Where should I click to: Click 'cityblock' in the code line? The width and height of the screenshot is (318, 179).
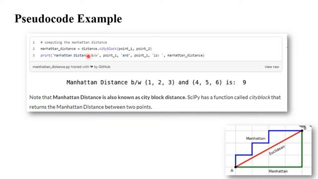pyautogui.click(x=108, y=49)
